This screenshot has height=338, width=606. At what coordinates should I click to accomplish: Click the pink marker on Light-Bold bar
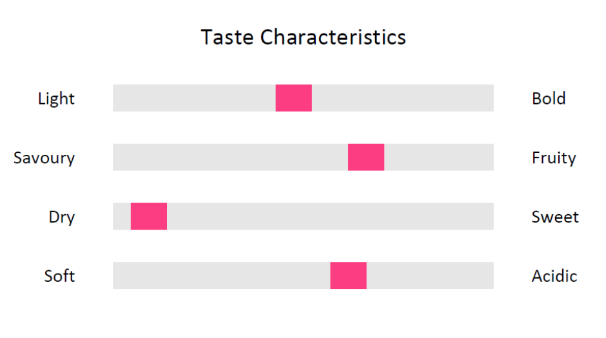pyautogui.click(x=294, y=98)
